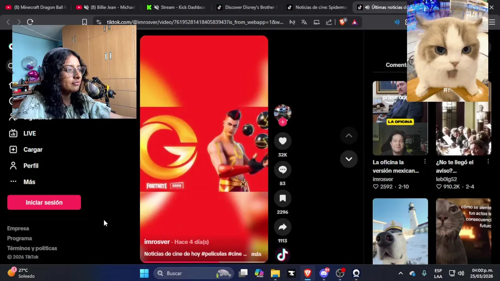The width and height of the screenshot is (500, 281).
Task: Switch to the Billie Jean YouTube tab
Action: [106, 7]
